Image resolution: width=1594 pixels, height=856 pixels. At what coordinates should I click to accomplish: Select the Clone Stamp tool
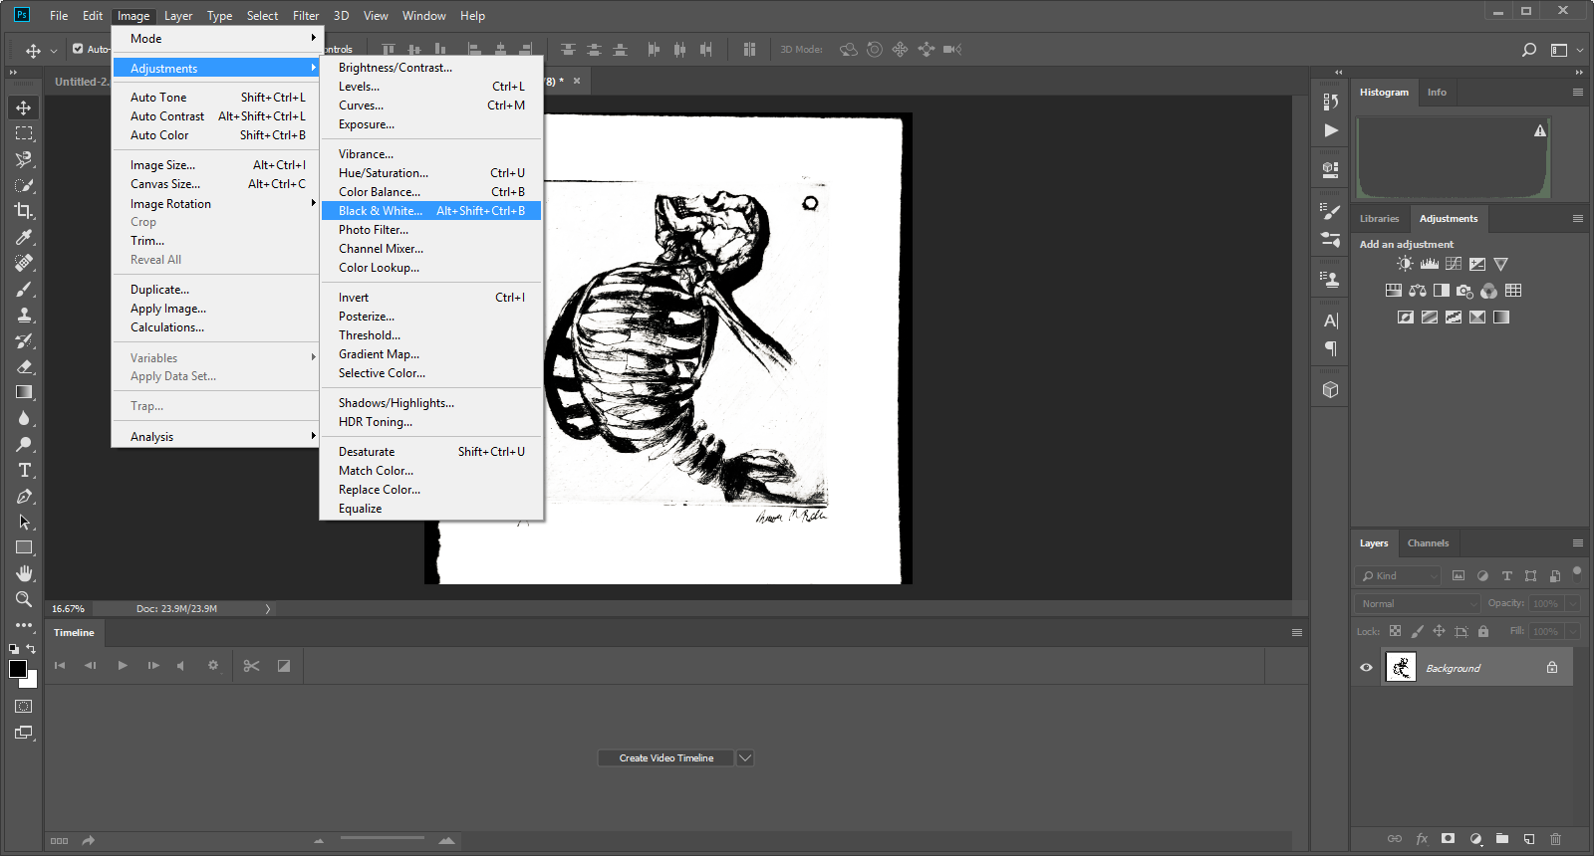pyautogui.click(x=24, y=315)
